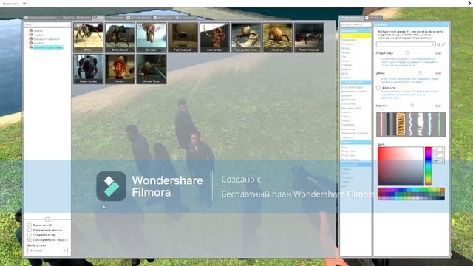Spawn the plain Zombie NPC
This screenshot has height=266, width=473.
point(120,69)
